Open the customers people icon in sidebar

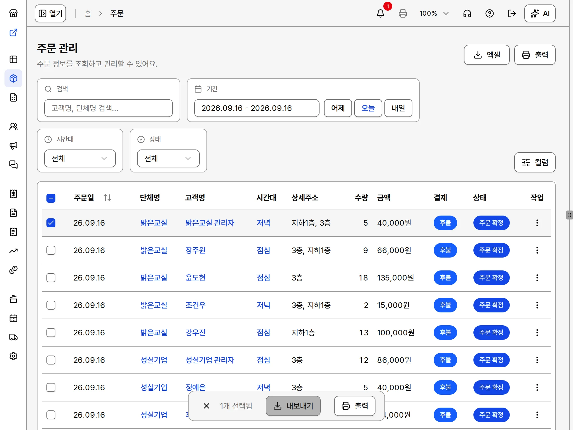tap(13, 127)
